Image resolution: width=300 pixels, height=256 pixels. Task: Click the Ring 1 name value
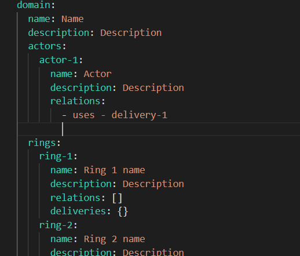[114, 170]
